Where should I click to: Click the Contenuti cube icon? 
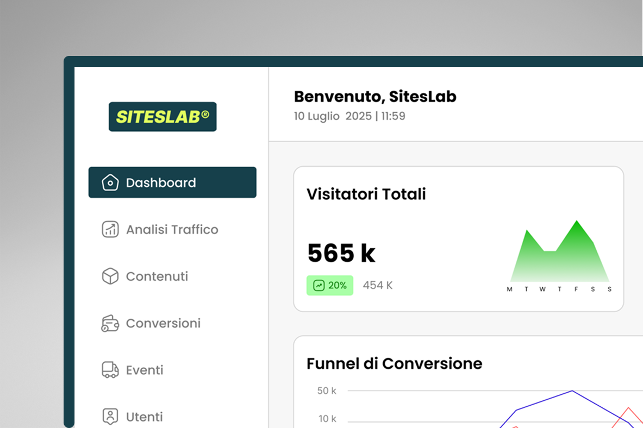(x=110, y=276)
